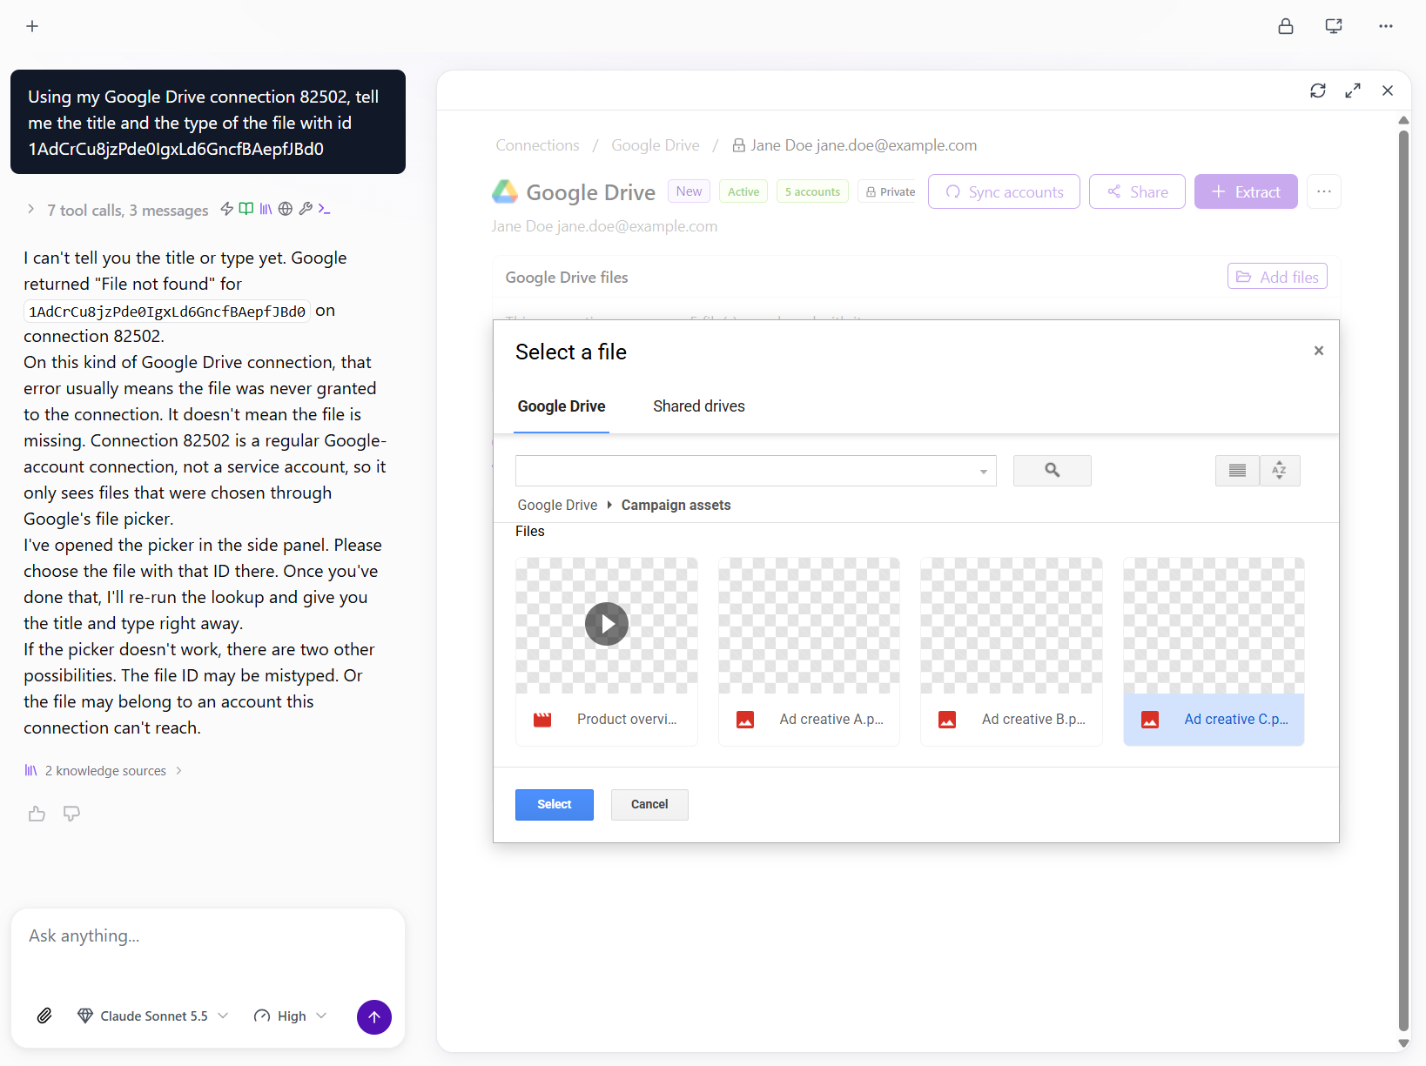The width and height of the screenshot is (1426, 1066).
Task: Close the side panel
Action: click(1388, 91)
